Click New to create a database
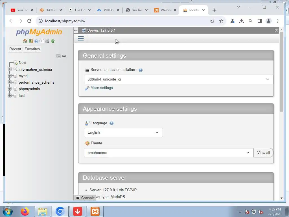Image resolution: width=289 pixels, height=217 pixels. pos(22,62)
